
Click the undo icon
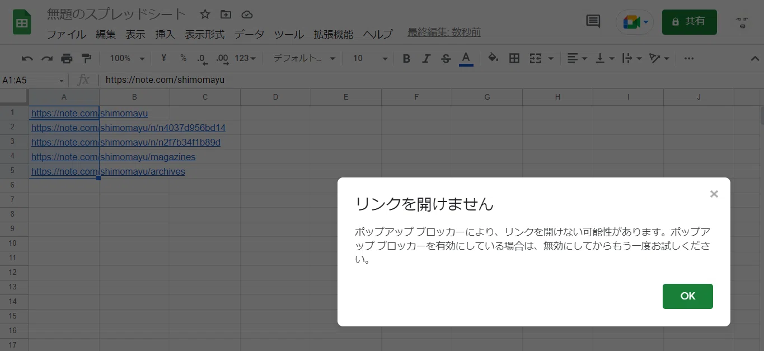[x=27, y=58]
